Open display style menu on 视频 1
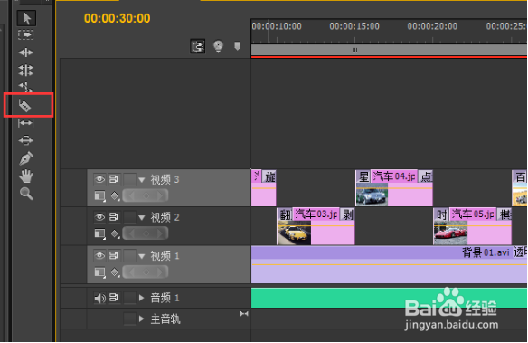Screen dimensions: 528x343 point(99,272)
